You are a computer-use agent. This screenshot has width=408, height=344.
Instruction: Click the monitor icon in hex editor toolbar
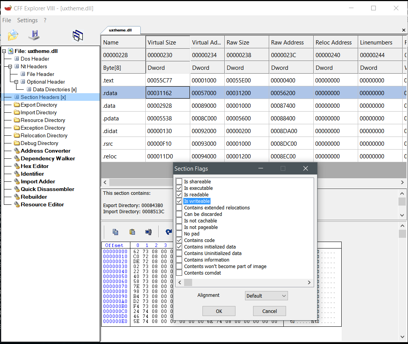[148, 232]
